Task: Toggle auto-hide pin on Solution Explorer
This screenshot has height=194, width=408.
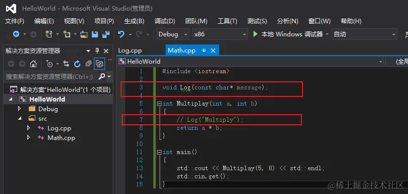Action: 97,51
